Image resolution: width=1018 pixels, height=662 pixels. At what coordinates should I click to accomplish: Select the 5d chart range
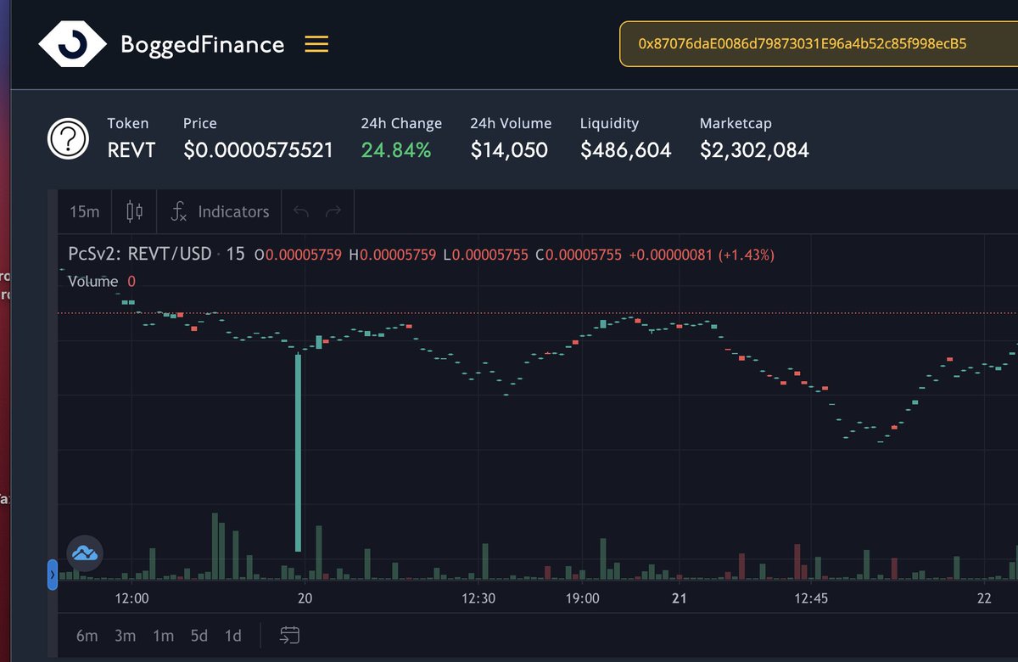click(198, 634)
